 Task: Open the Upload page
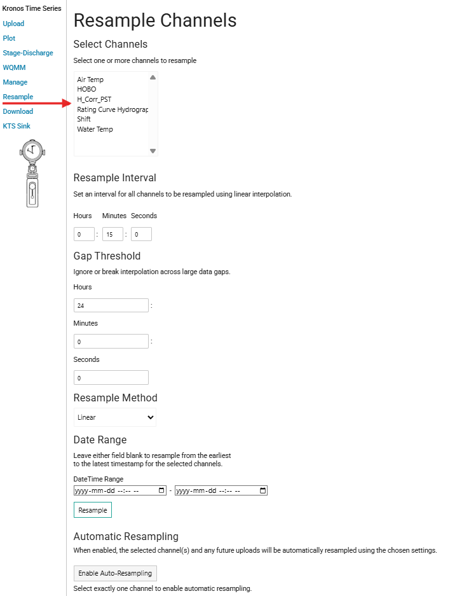[13, 24]
